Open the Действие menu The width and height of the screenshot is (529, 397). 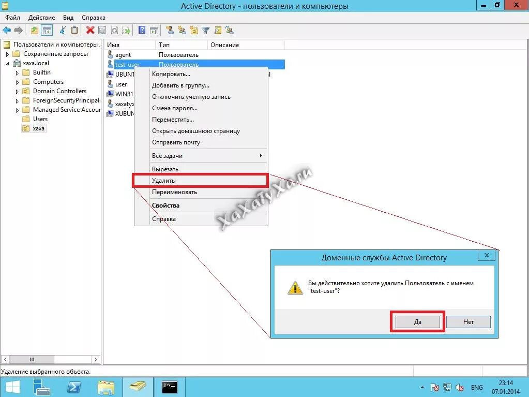tap(41, 18)
